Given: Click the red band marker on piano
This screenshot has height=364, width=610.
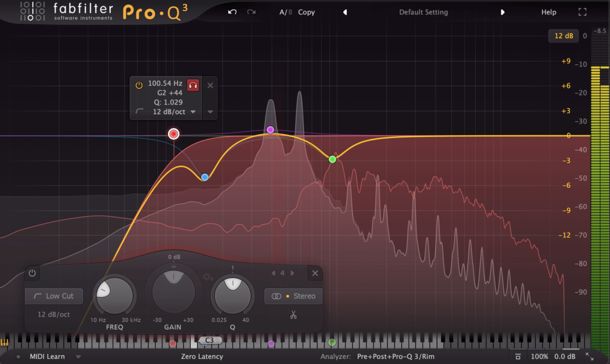Looking at the screenshot, I should pyautogui.click(x=172, y=344).
